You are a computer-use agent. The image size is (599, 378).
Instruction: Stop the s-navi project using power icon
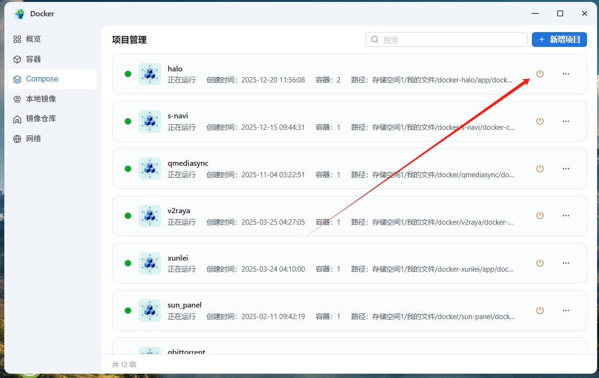tap(540, 121)
